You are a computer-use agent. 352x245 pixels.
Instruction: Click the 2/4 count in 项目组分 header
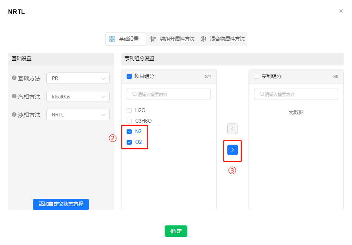(208, 76)
